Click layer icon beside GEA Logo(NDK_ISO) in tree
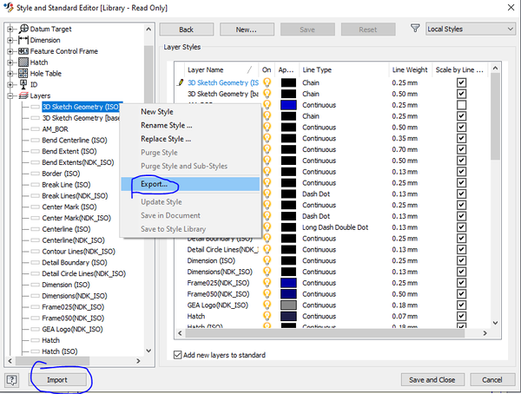 [x=36, y=329]
